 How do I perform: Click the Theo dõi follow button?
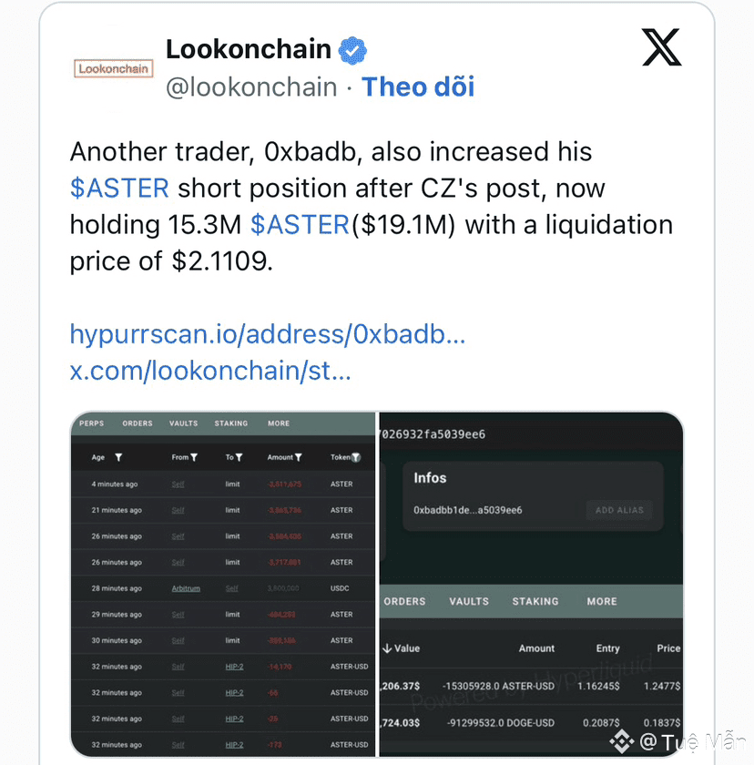pos(418,87)
